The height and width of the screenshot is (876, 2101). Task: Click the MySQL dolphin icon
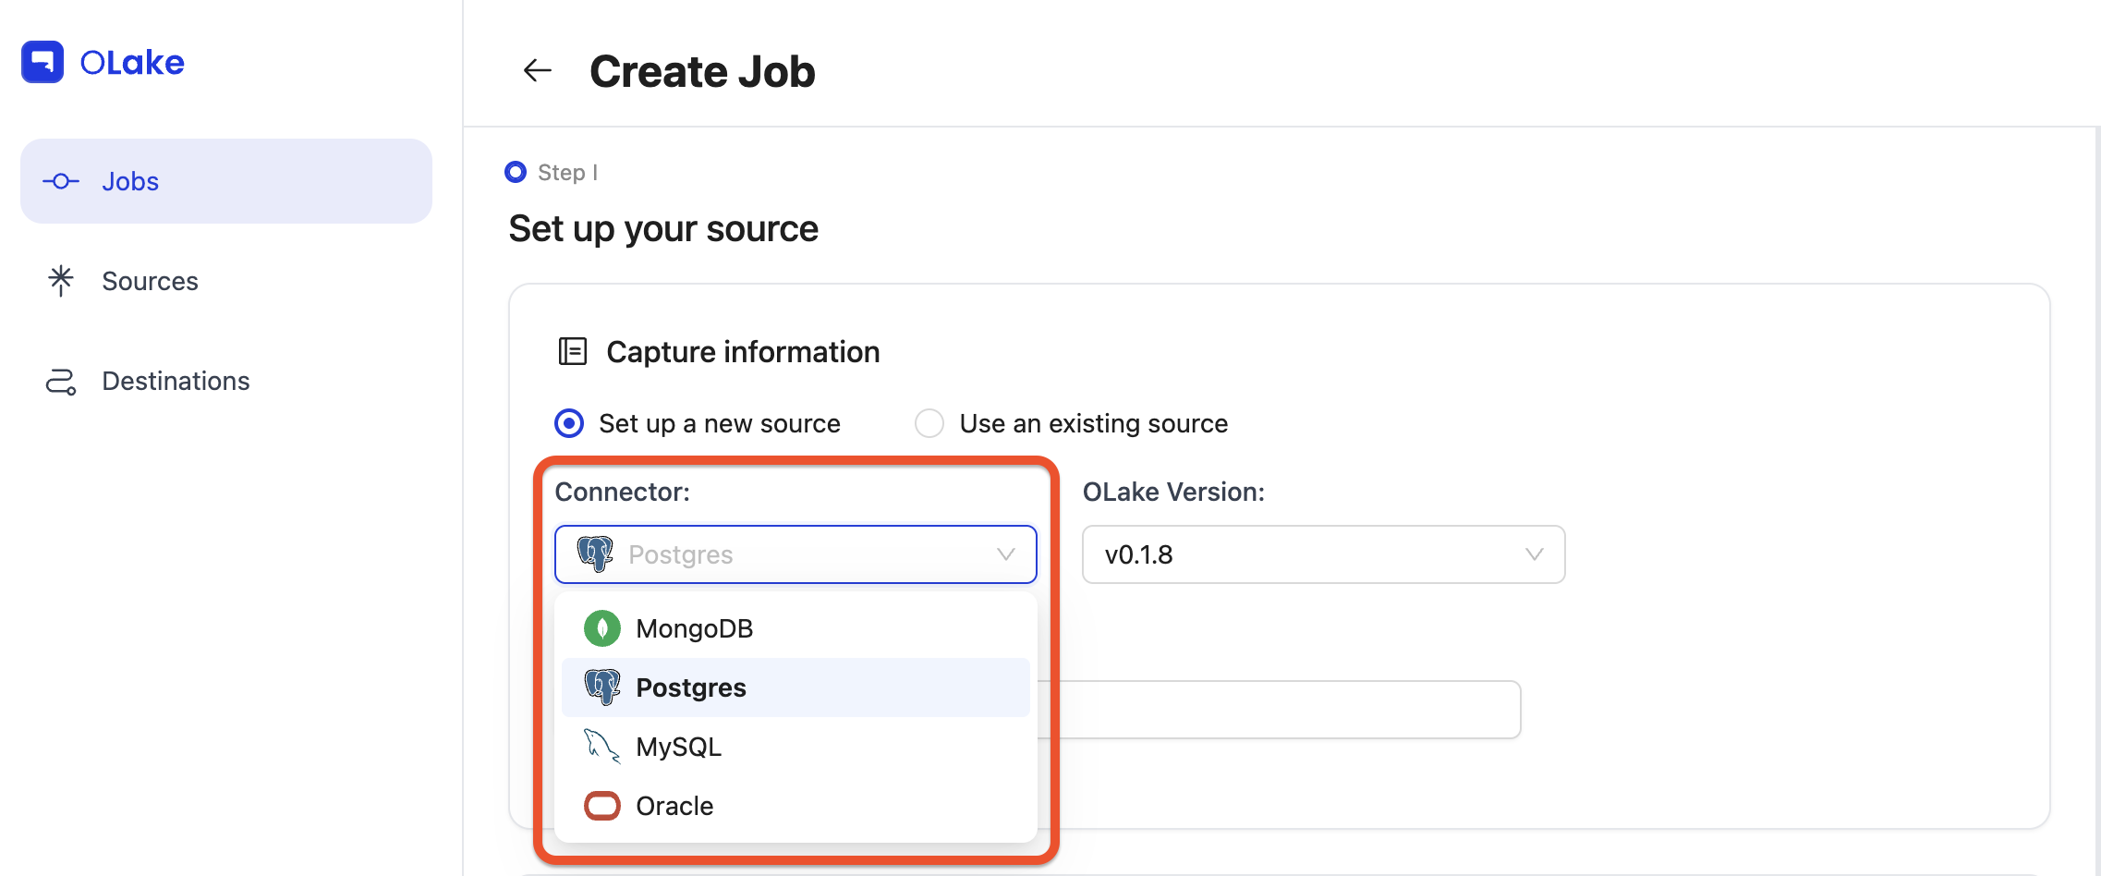point(602,747)
